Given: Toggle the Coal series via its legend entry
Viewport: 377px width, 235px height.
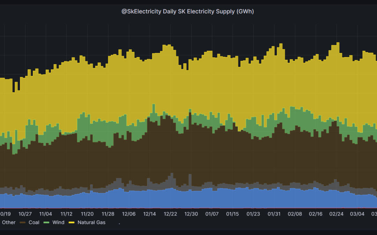Looking at the screenshot, I should click(x=34, y=222).
